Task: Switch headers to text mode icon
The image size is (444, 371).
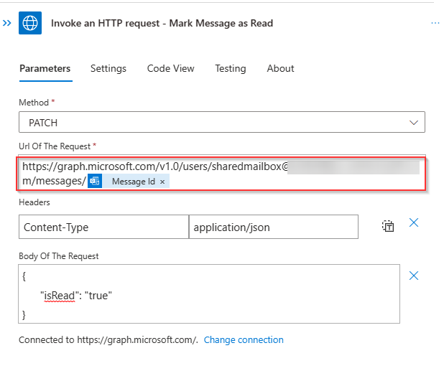Action: tap(388, 227)
